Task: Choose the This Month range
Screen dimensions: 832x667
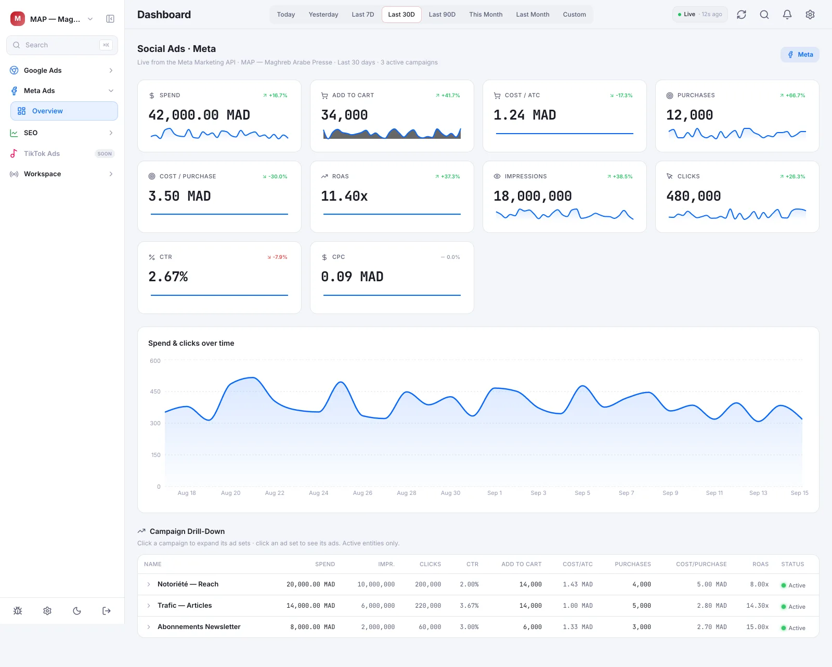Action: [486, 15]
